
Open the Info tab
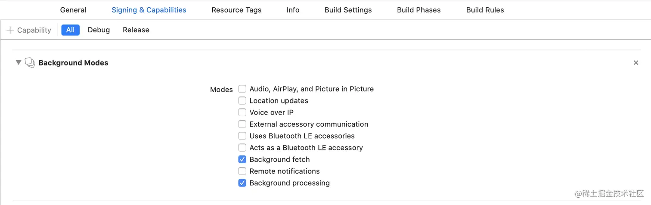(293, 10)
